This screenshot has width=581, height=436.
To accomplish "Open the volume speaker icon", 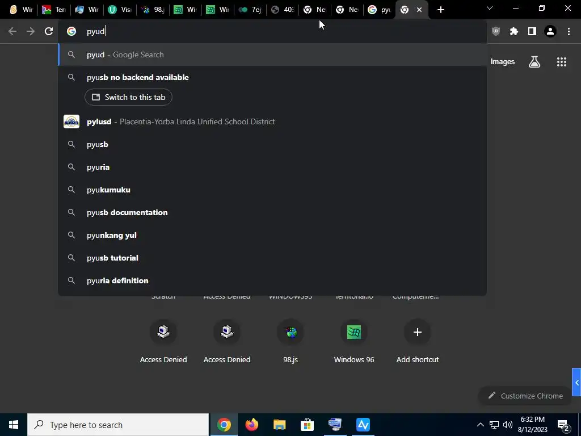I will tap(508, 425).
